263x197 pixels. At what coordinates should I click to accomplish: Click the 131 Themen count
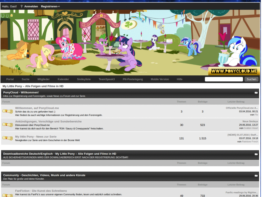point(182,138)
